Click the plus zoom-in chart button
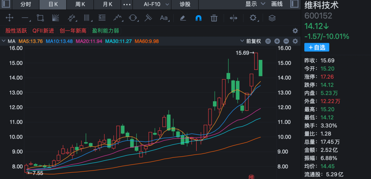This screenshot has height=179, width=371. (x=277, y=41)
